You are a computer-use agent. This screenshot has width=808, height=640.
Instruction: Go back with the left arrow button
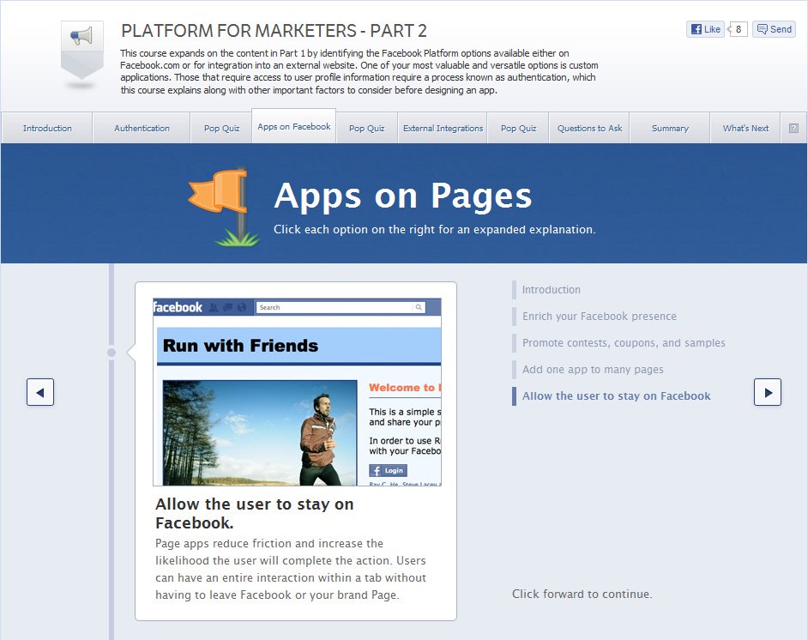pyautogui.click(x=40, y=392)
